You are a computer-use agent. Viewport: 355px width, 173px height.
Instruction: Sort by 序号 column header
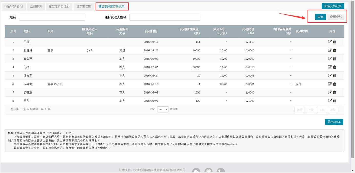click(x=13, y=31)
